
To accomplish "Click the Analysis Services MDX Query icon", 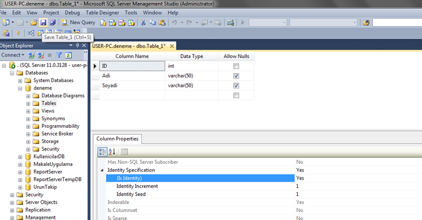I will pos(112,23).
